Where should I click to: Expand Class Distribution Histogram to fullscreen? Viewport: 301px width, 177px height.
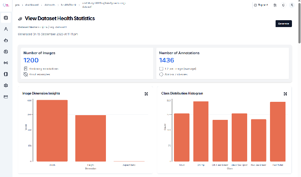285,94
